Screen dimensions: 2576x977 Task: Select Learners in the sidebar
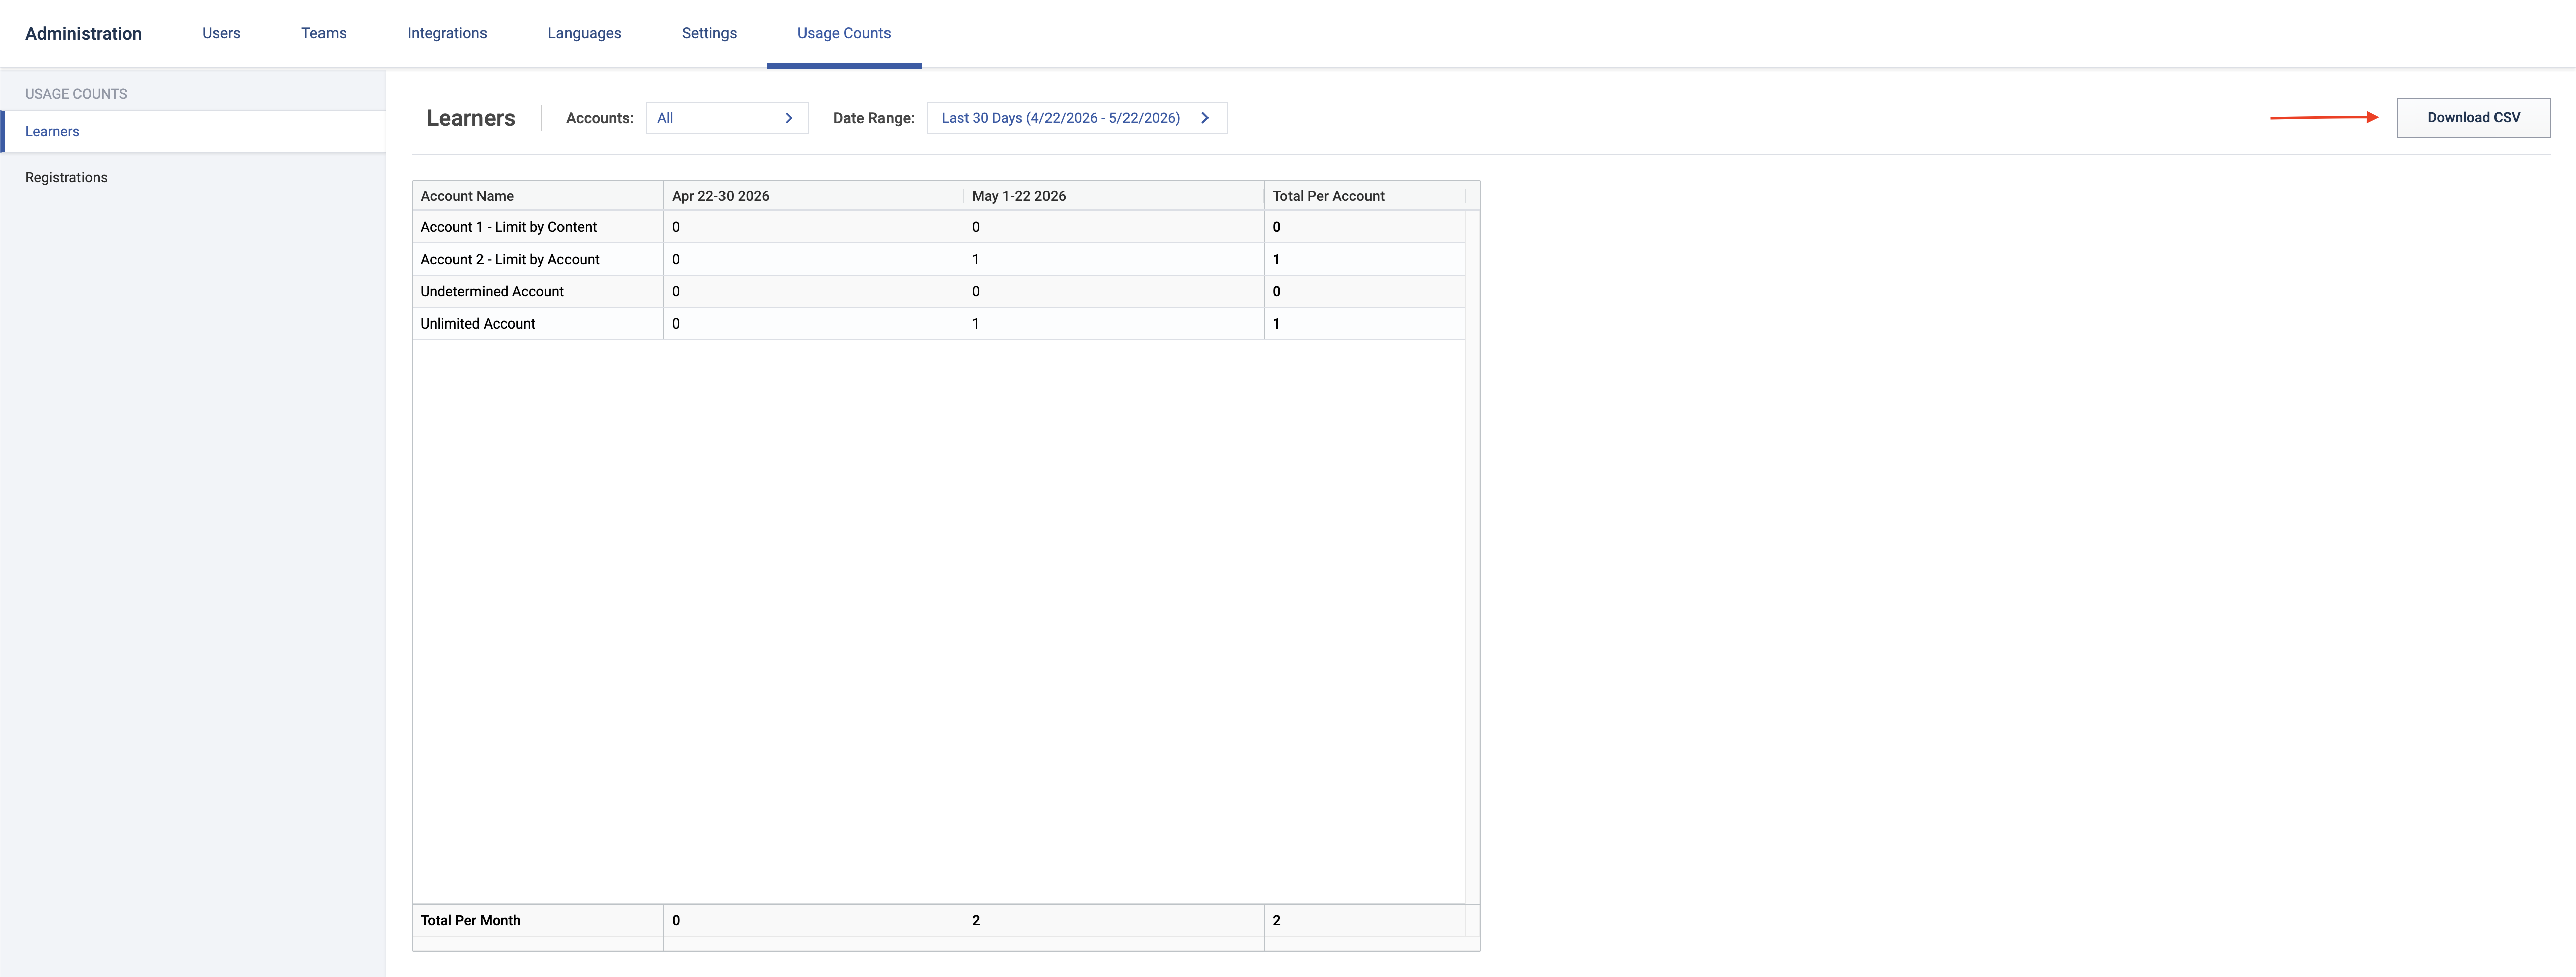click(x=193, y=131)
